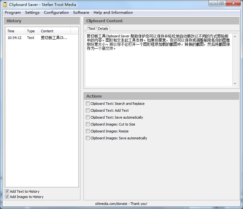
Task: Maximize the Clipboard Saver window
Action: click(x=222, y=3)
